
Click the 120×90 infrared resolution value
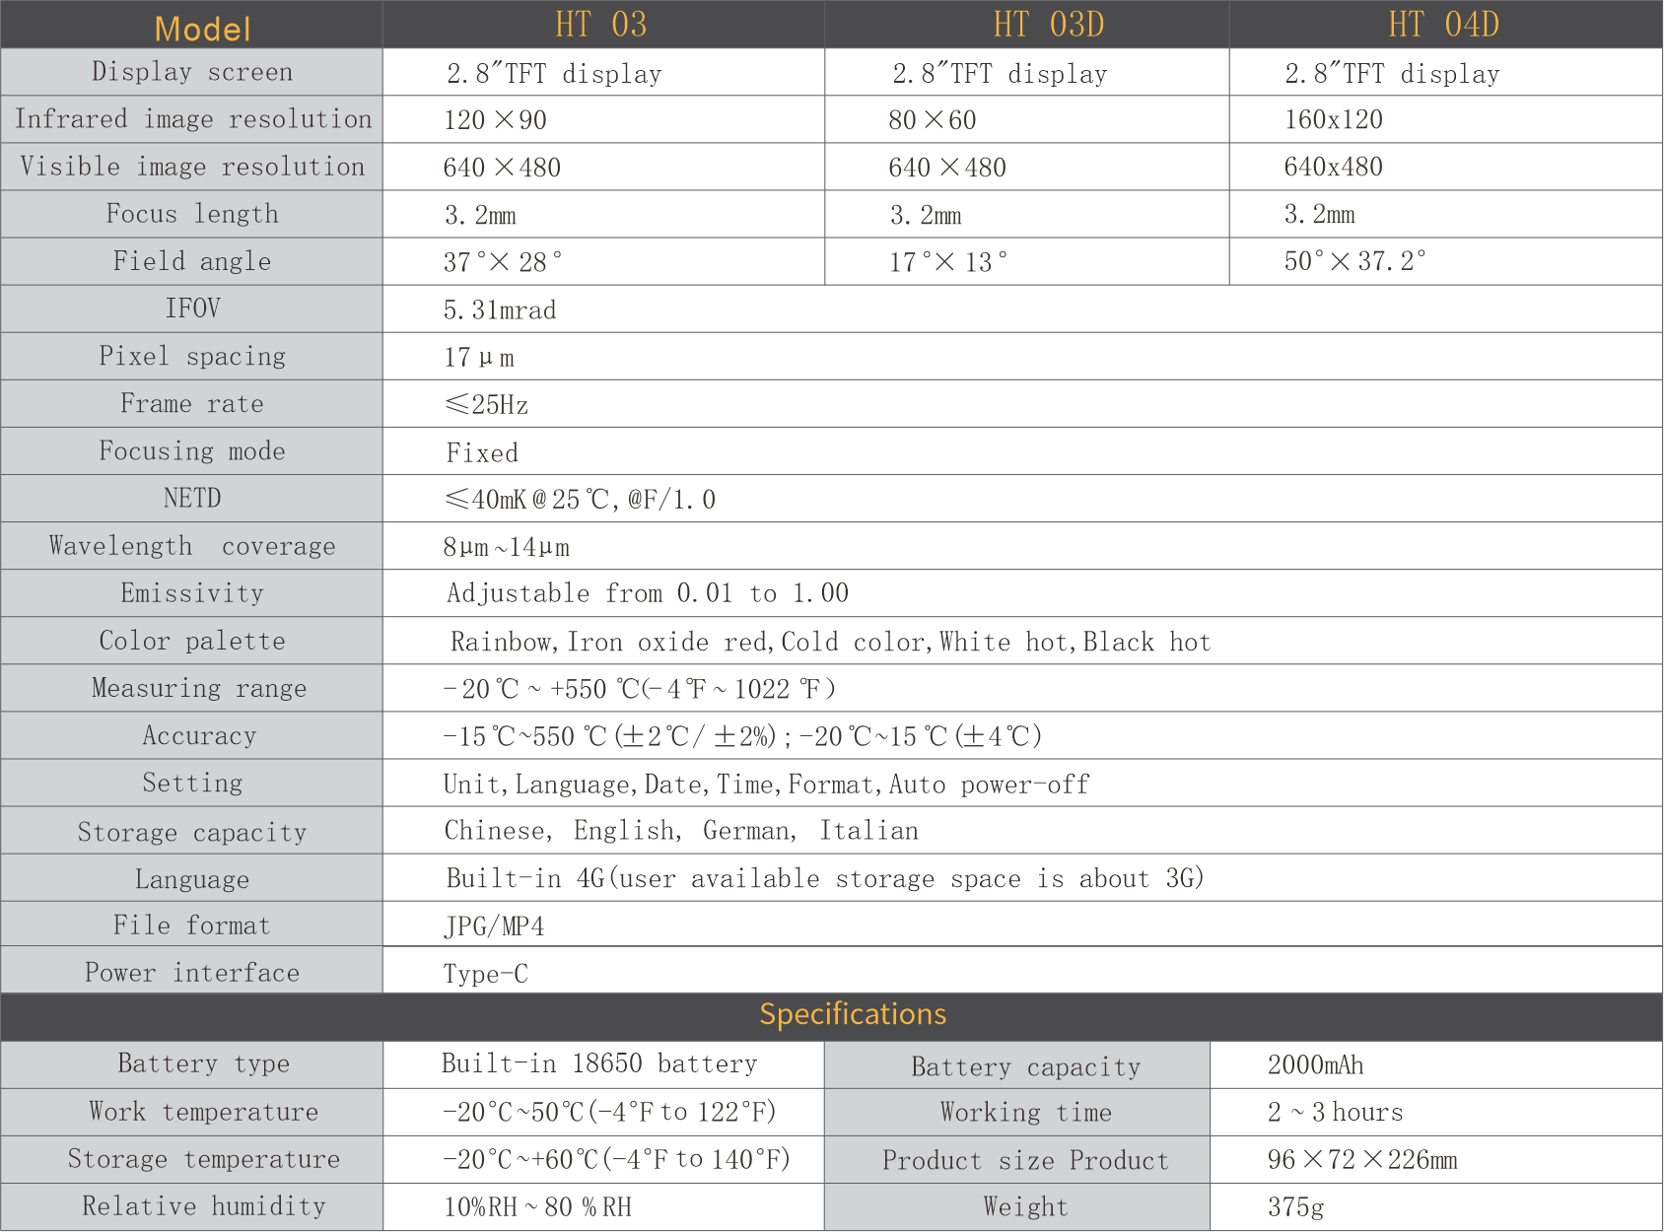click(x=495, y=120)
